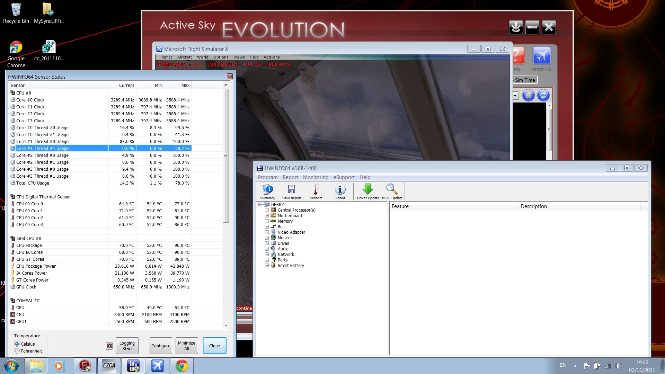Click the Configure button
665x374 pixels.
tap(161, 346)
